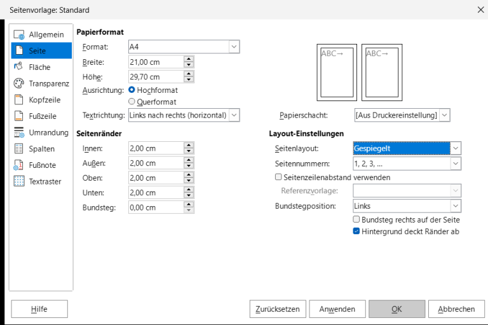Increase the Höhe value
488x325 pixels.
(189, 74)
